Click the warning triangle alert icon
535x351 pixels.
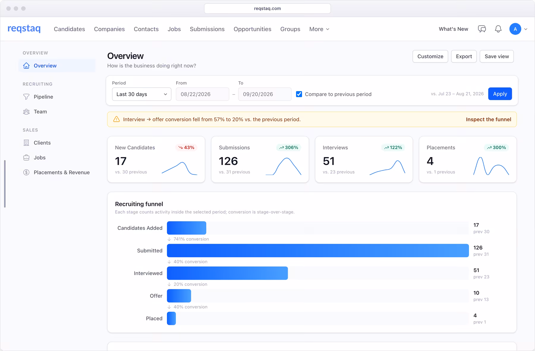(x=117, y=119)
